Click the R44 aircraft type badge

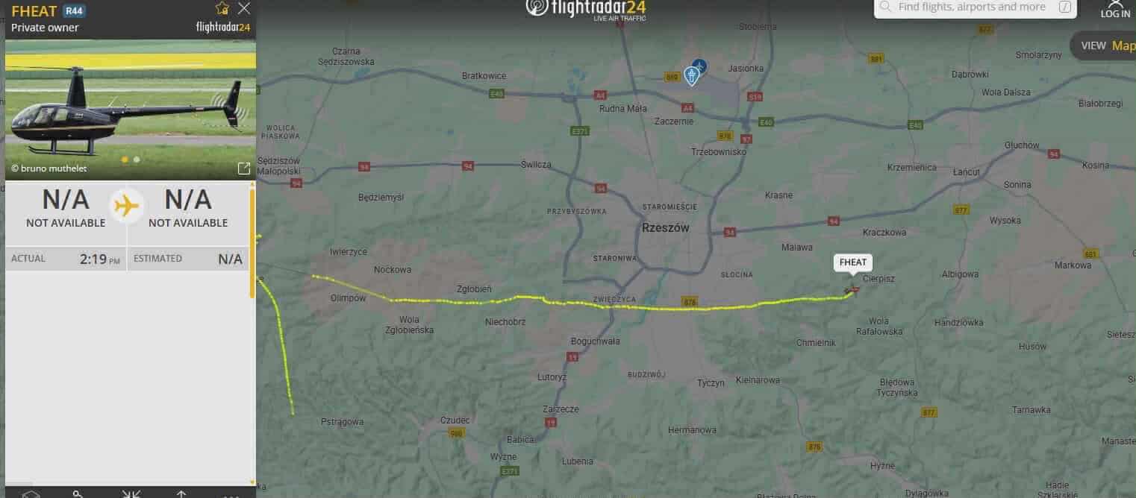pos(74,10)
